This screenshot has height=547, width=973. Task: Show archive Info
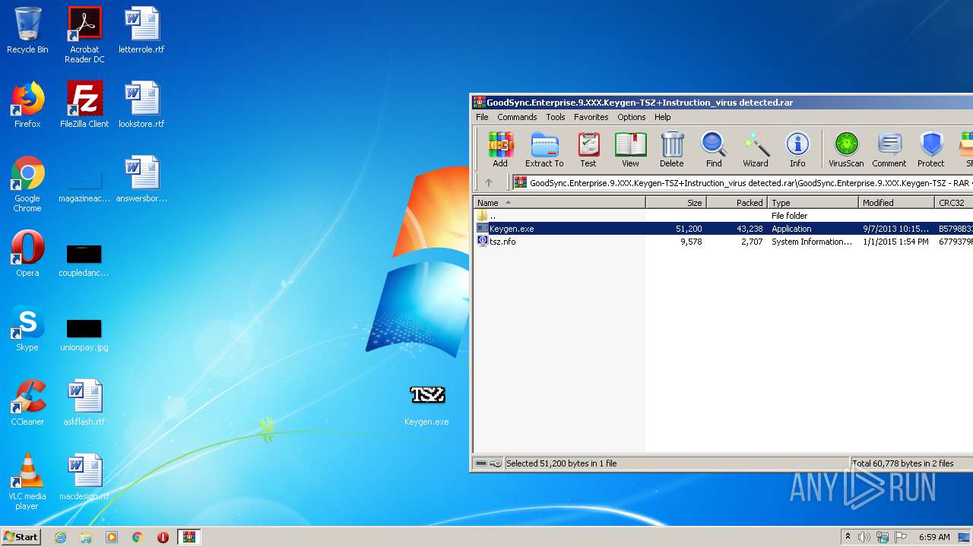797,149
